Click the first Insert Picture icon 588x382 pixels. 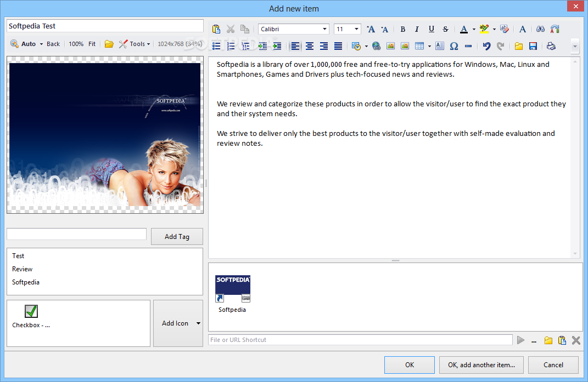pyautogui.click(x=390, y=45)
